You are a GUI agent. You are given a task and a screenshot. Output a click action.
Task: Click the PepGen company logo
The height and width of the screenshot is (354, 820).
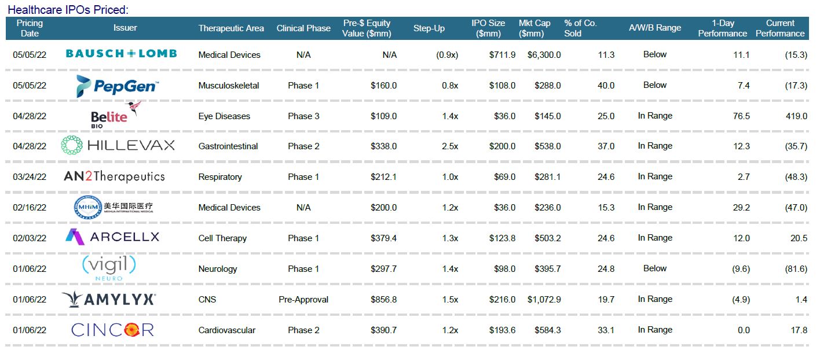click(x=118, y=86)
